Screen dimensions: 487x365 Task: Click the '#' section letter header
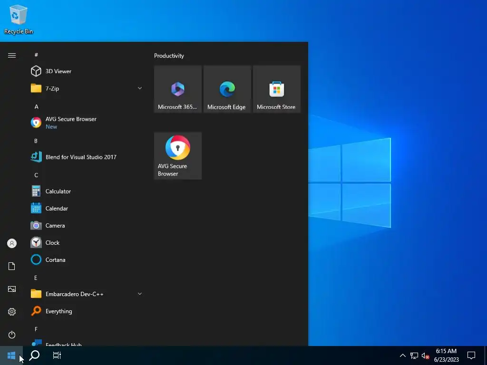tap(36, 55)
